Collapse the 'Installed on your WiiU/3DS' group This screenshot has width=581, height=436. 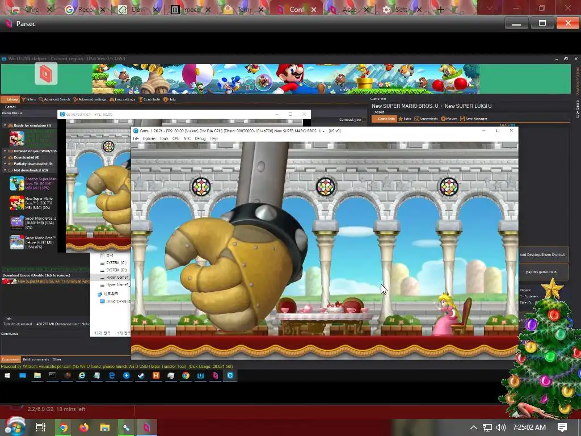[x=5, y=151]
